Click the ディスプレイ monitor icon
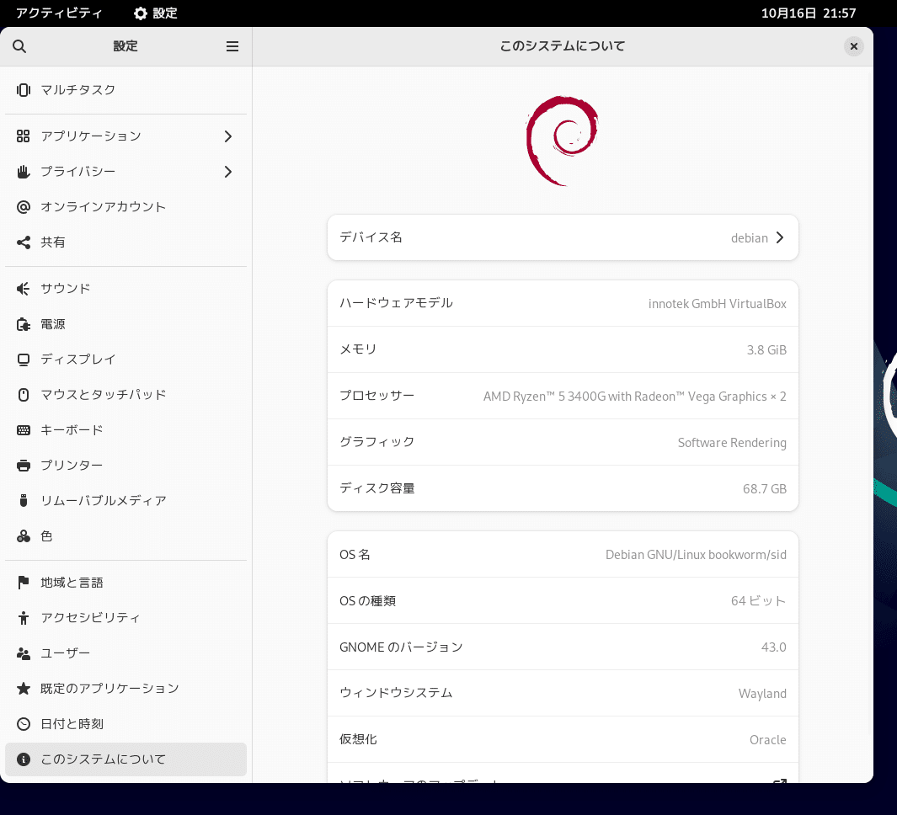Image resolution: width=897 pixels, height=815 pixels. [24, 360]
